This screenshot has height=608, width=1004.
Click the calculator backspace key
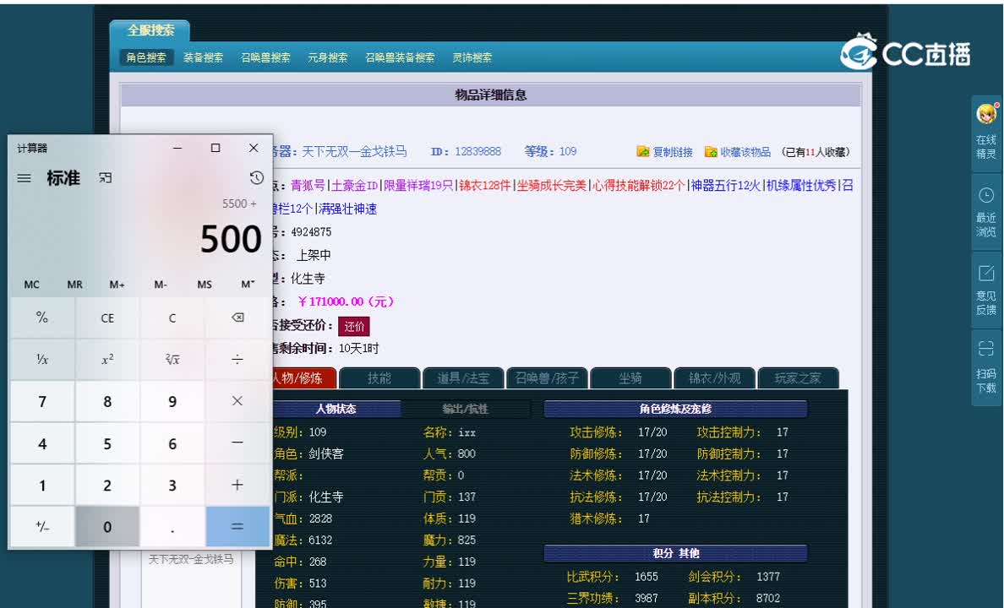(237, 318)
